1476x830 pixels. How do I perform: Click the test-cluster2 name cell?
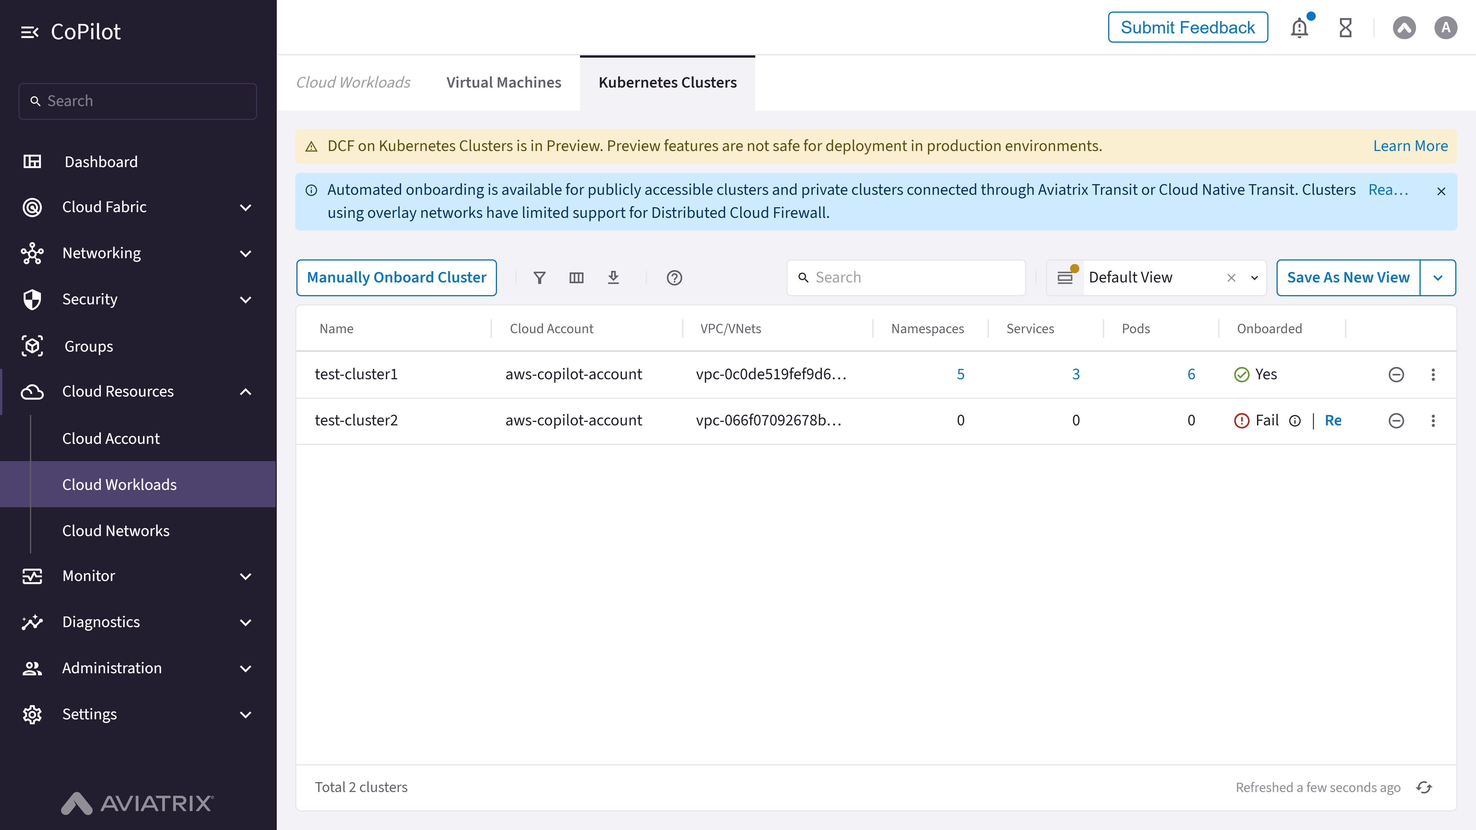click(356, 421)
